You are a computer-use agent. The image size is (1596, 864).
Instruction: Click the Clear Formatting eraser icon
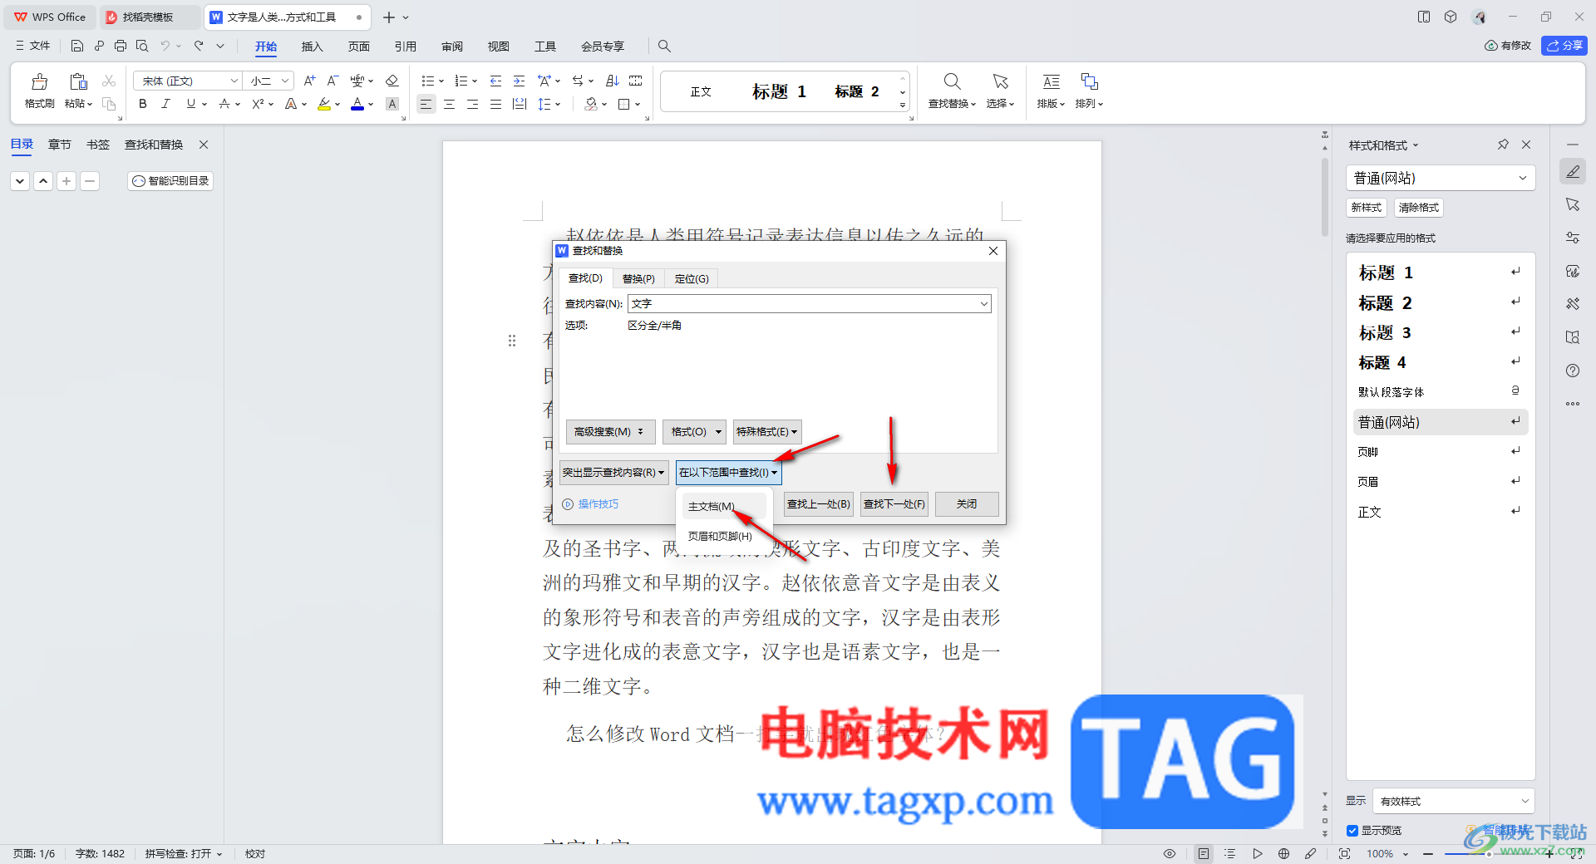392,81
